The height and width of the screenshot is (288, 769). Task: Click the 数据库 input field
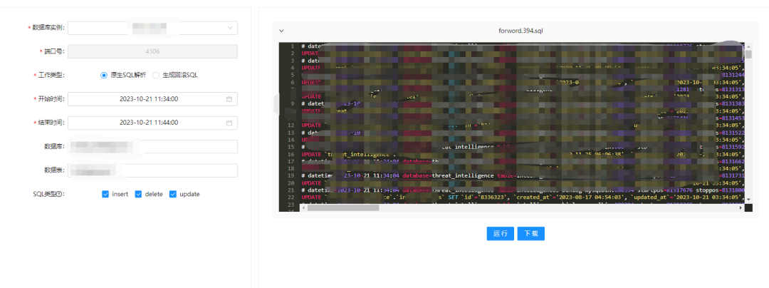click(x=152, y=147)
